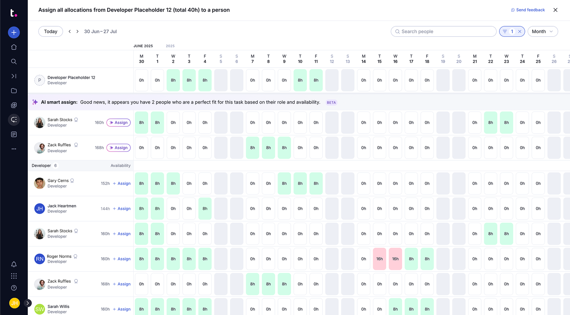Go to the next date range
The height and width of the screenshot is (315, 570).
77,31
